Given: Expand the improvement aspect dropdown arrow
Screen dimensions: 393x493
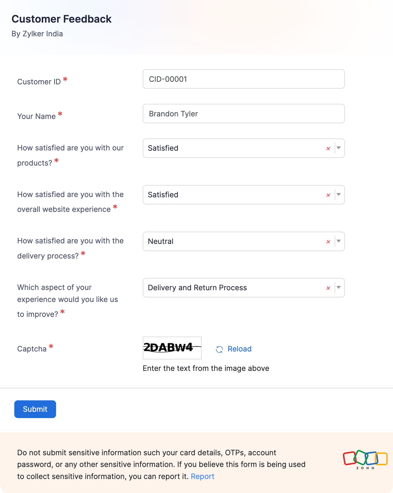Looking at the screenshot, I should tap(339, 288).
